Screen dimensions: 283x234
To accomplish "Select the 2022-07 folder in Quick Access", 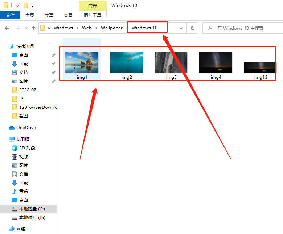I will (x=28, y=90).
